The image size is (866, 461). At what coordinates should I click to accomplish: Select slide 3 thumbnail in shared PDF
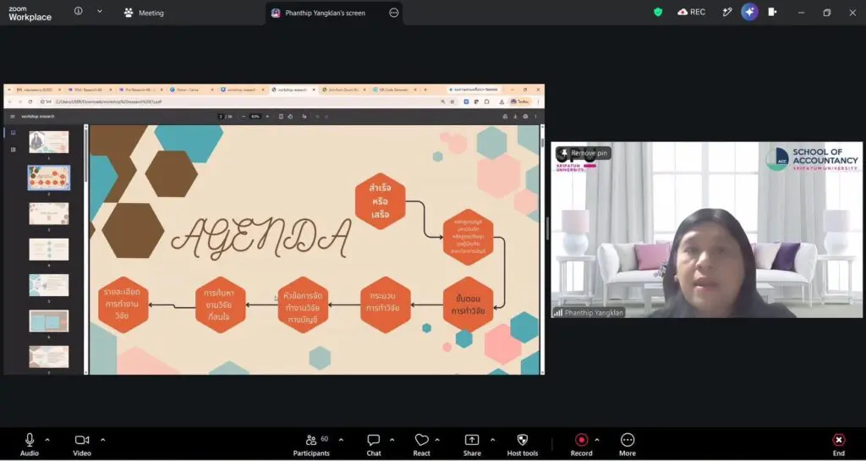48,214
